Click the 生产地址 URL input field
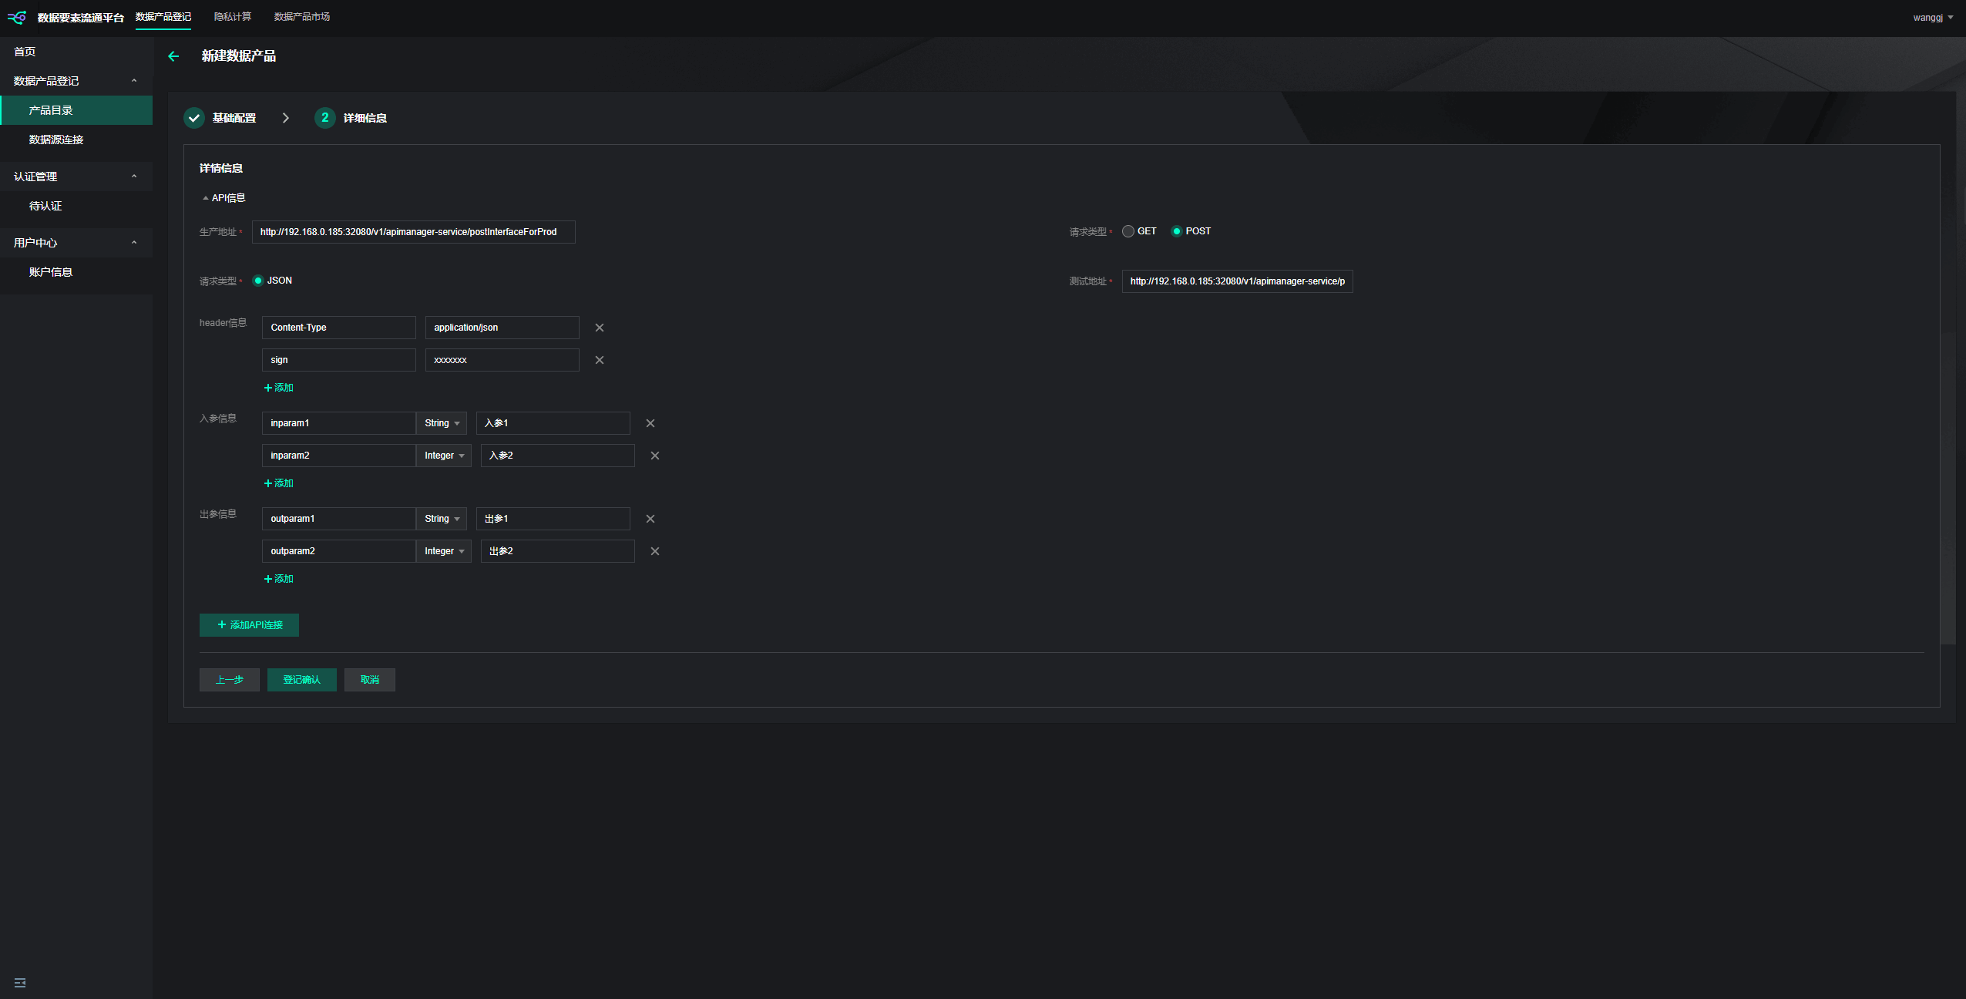Viewport: 1966px width, 999px height. point(413,232)
